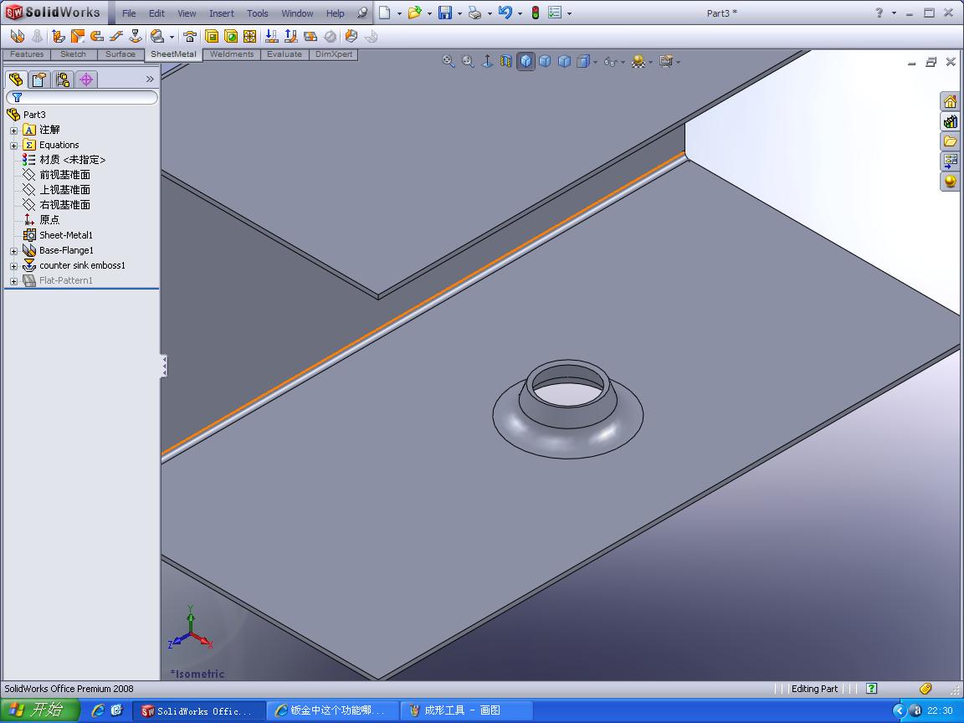The image size is (964, 723).
Task: Expand the counter sink emboss1 node
Action: point(13,266)
